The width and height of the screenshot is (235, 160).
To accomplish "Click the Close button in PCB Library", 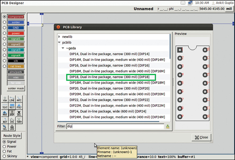I will pos(201,137).
